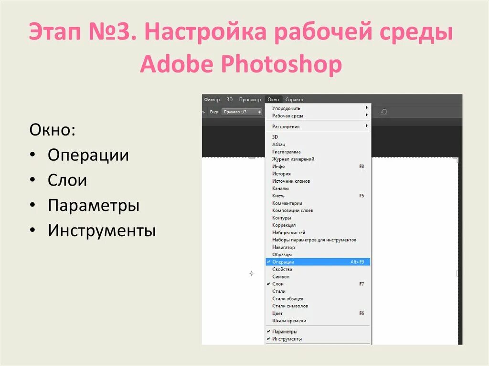Open the Справка menu

click(x=294, y=99)
